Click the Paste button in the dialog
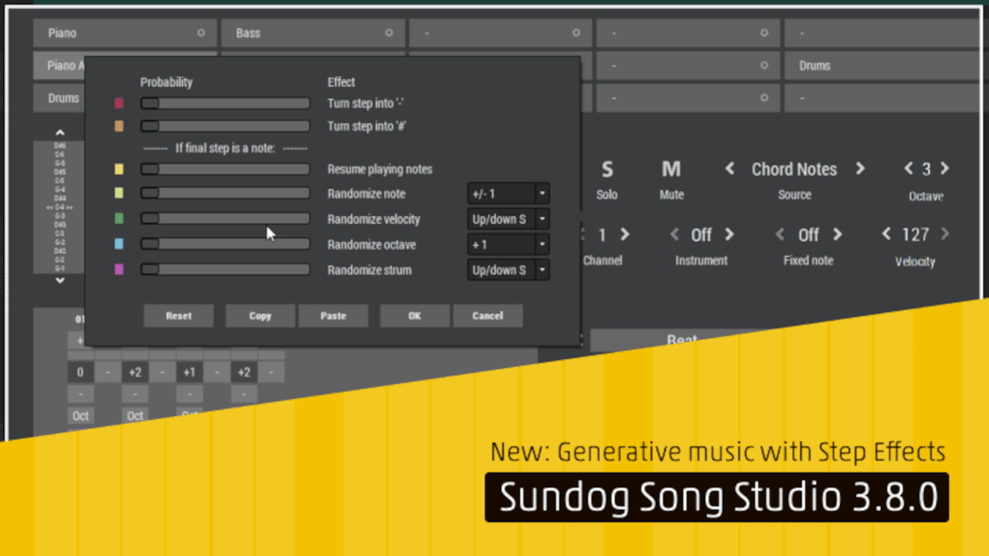Screen dimensions: 989x556 (x=333, y=315)
